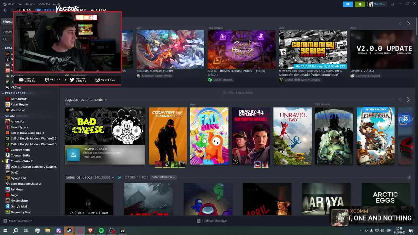Open File Explorer from the taskbar

coord(48,231)
